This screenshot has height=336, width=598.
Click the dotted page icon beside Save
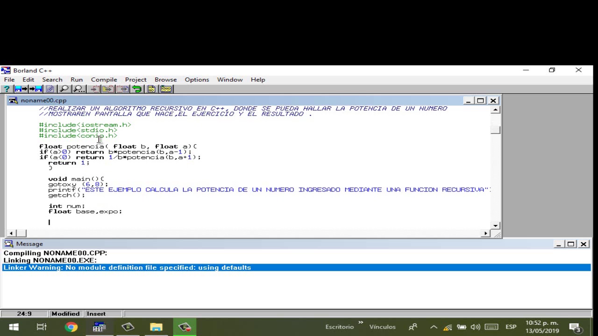point(50,89)
